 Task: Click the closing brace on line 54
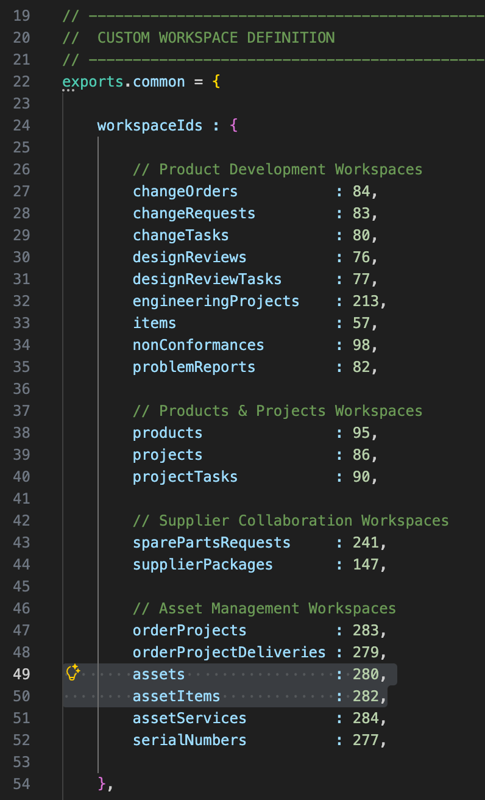(x=102, y=784)
